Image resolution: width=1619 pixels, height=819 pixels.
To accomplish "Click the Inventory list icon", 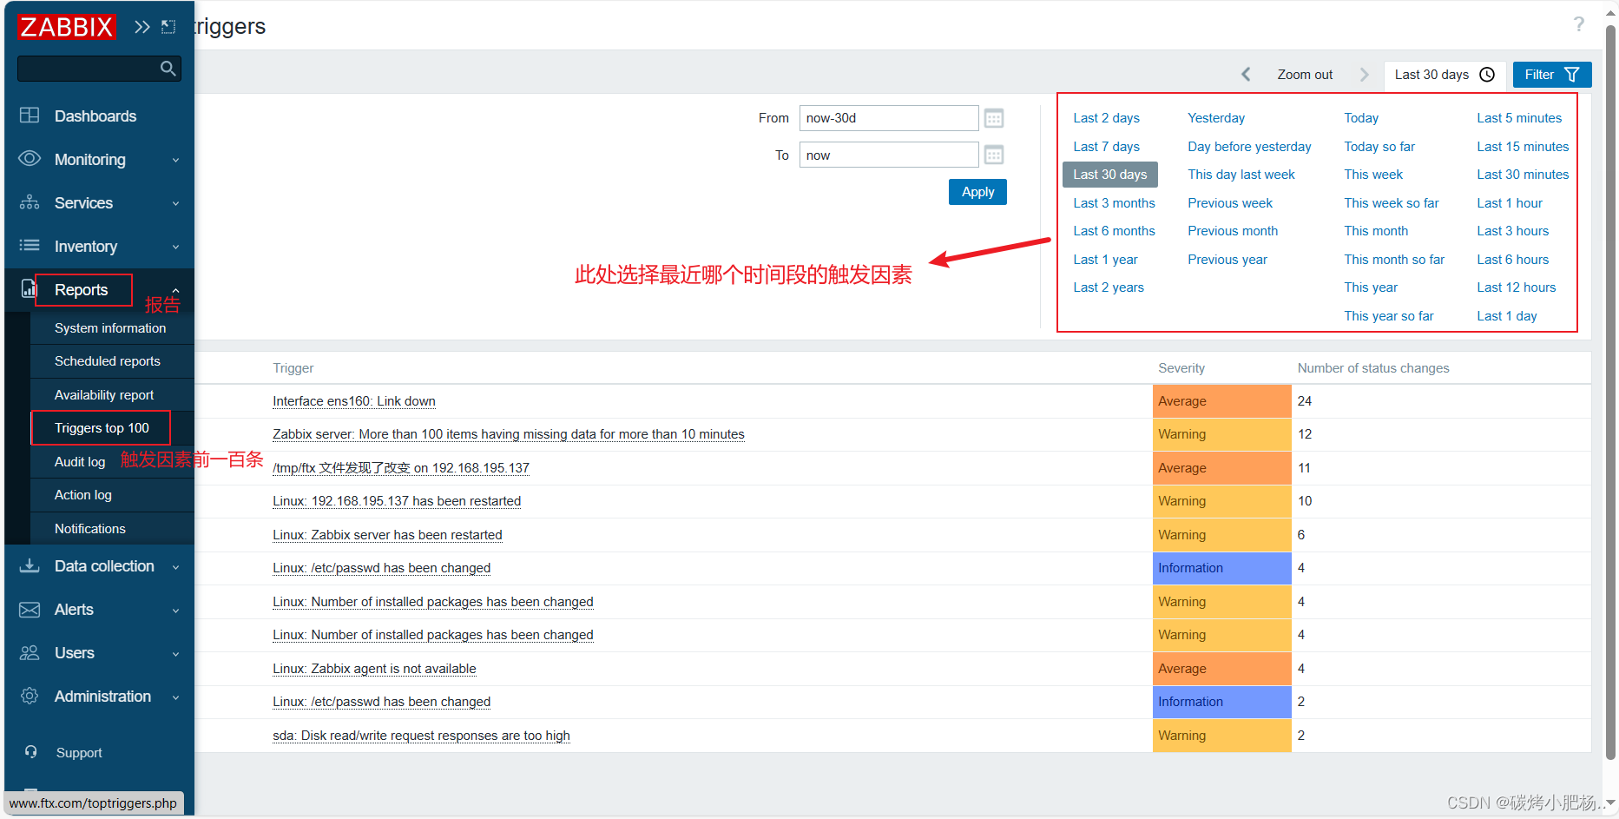I will (x=30, y=246).
